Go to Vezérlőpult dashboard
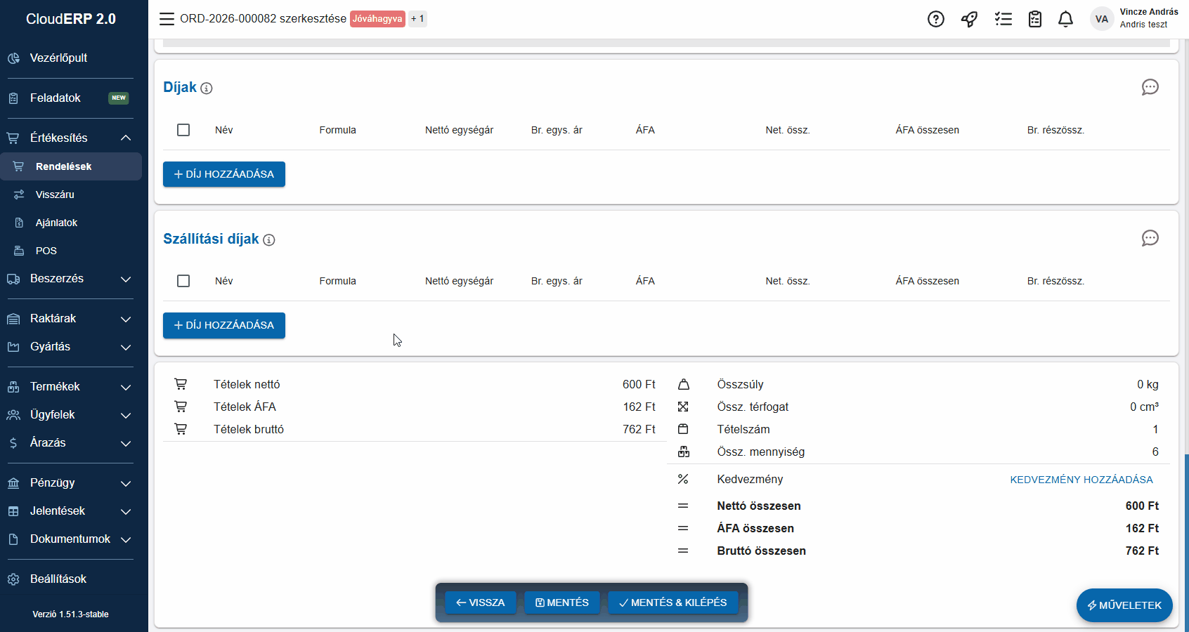Screen dimensions: 1189x632 58,58
